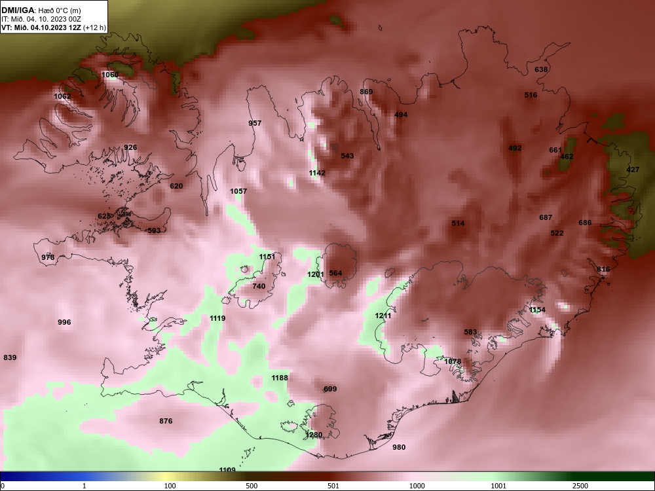Select the 686 map label
The height and width of the screenshot is (491, 655).
coord(585,223)
